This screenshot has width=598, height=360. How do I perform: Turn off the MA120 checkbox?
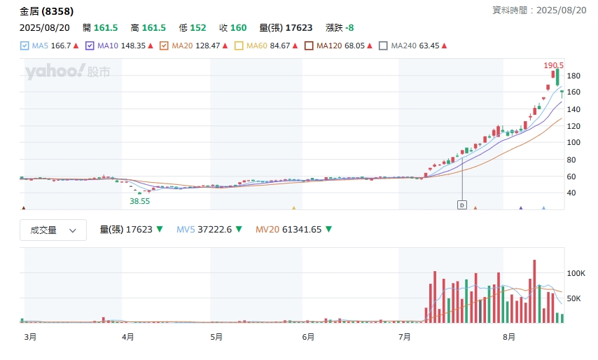pos(309,46)
